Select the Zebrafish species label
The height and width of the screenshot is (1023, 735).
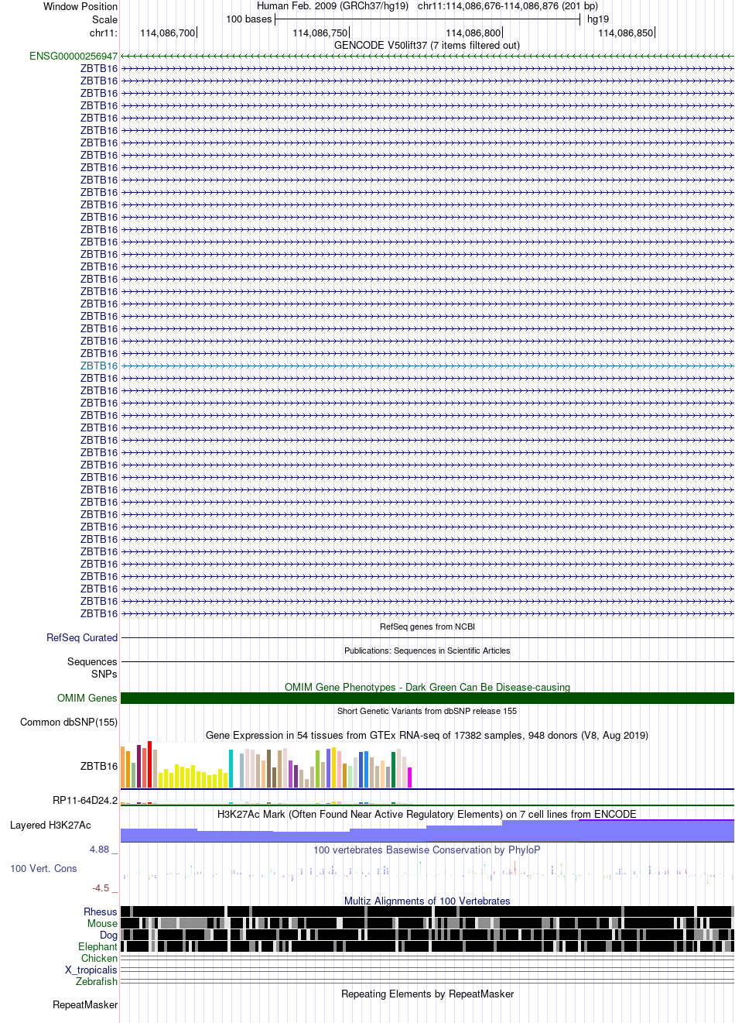[x=97, y=981]
